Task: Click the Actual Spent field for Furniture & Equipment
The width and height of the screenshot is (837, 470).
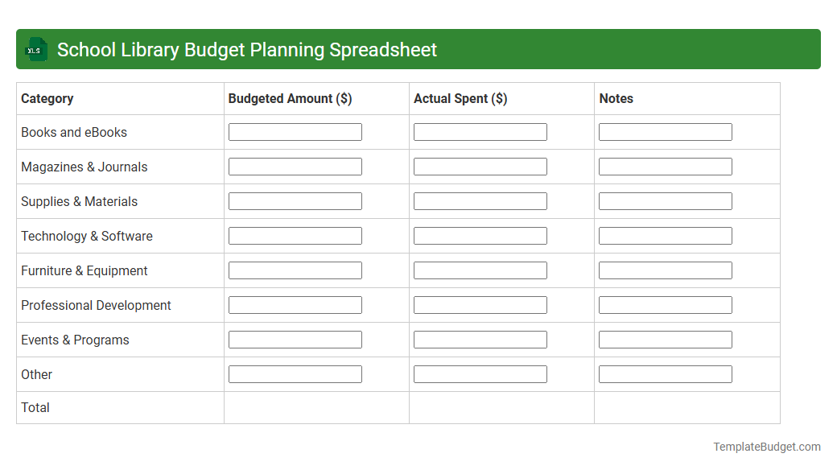Action: [480, 270]
